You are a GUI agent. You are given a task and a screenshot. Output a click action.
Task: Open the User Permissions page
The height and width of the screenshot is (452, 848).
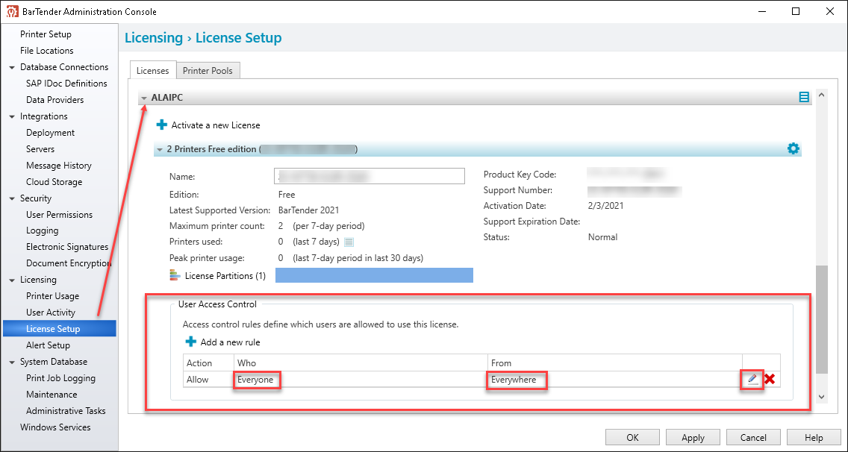coord(60,215)
